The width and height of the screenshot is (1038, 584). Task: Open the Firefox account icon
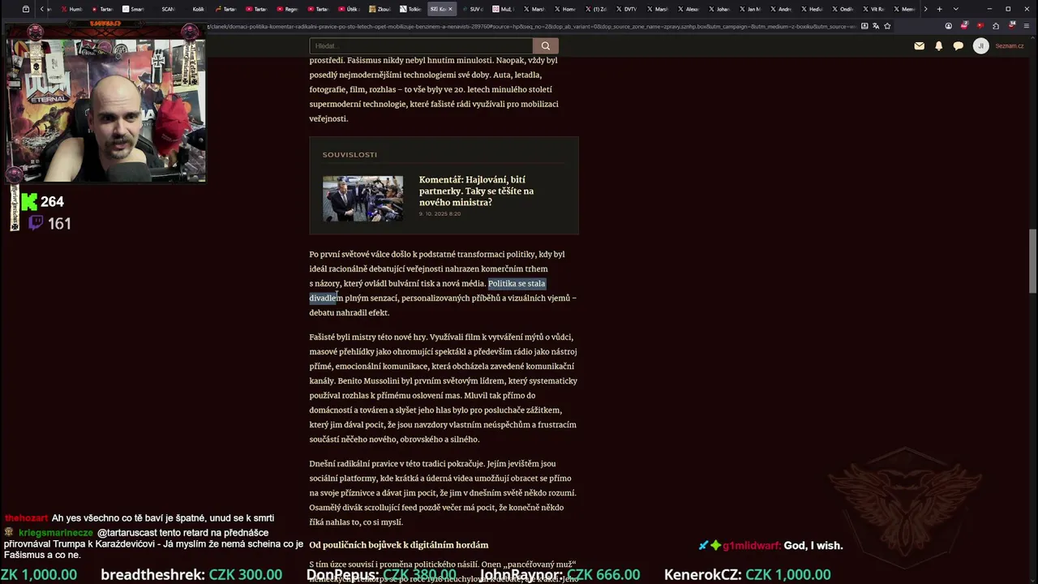(949, 26)
